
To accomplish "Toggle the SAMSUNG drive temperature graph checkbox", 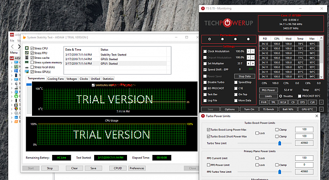I will pos(93,85).
